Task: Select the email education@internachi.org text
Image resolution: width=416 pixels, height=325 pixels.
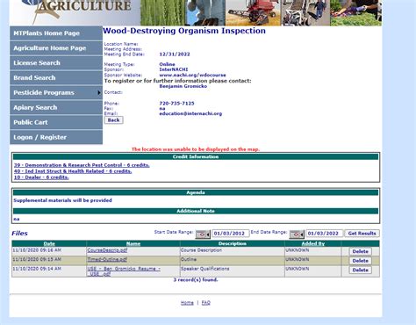Action: (190, 113)
